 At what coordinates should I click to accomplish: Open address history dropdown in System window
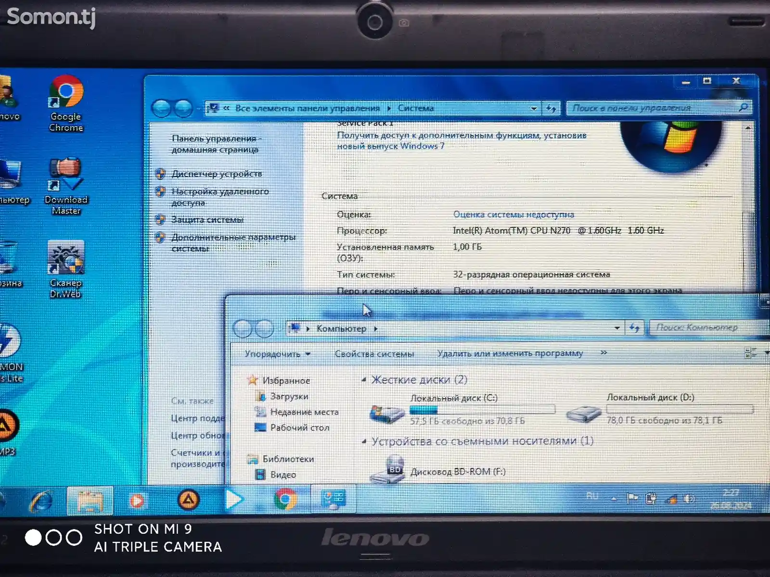click(x=533, y=109)
